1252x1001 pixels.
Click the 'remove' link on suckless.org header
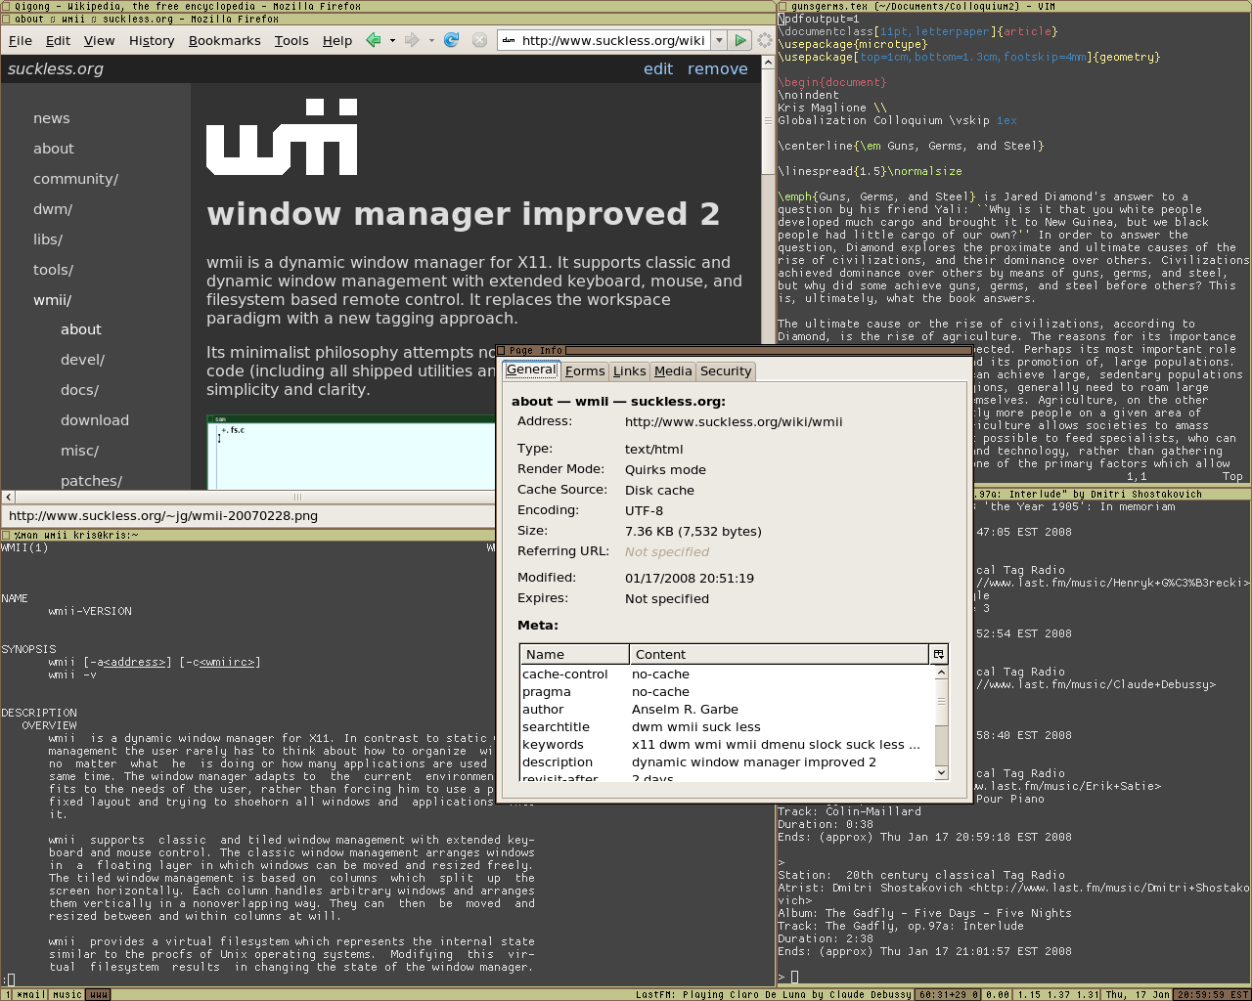718,68
